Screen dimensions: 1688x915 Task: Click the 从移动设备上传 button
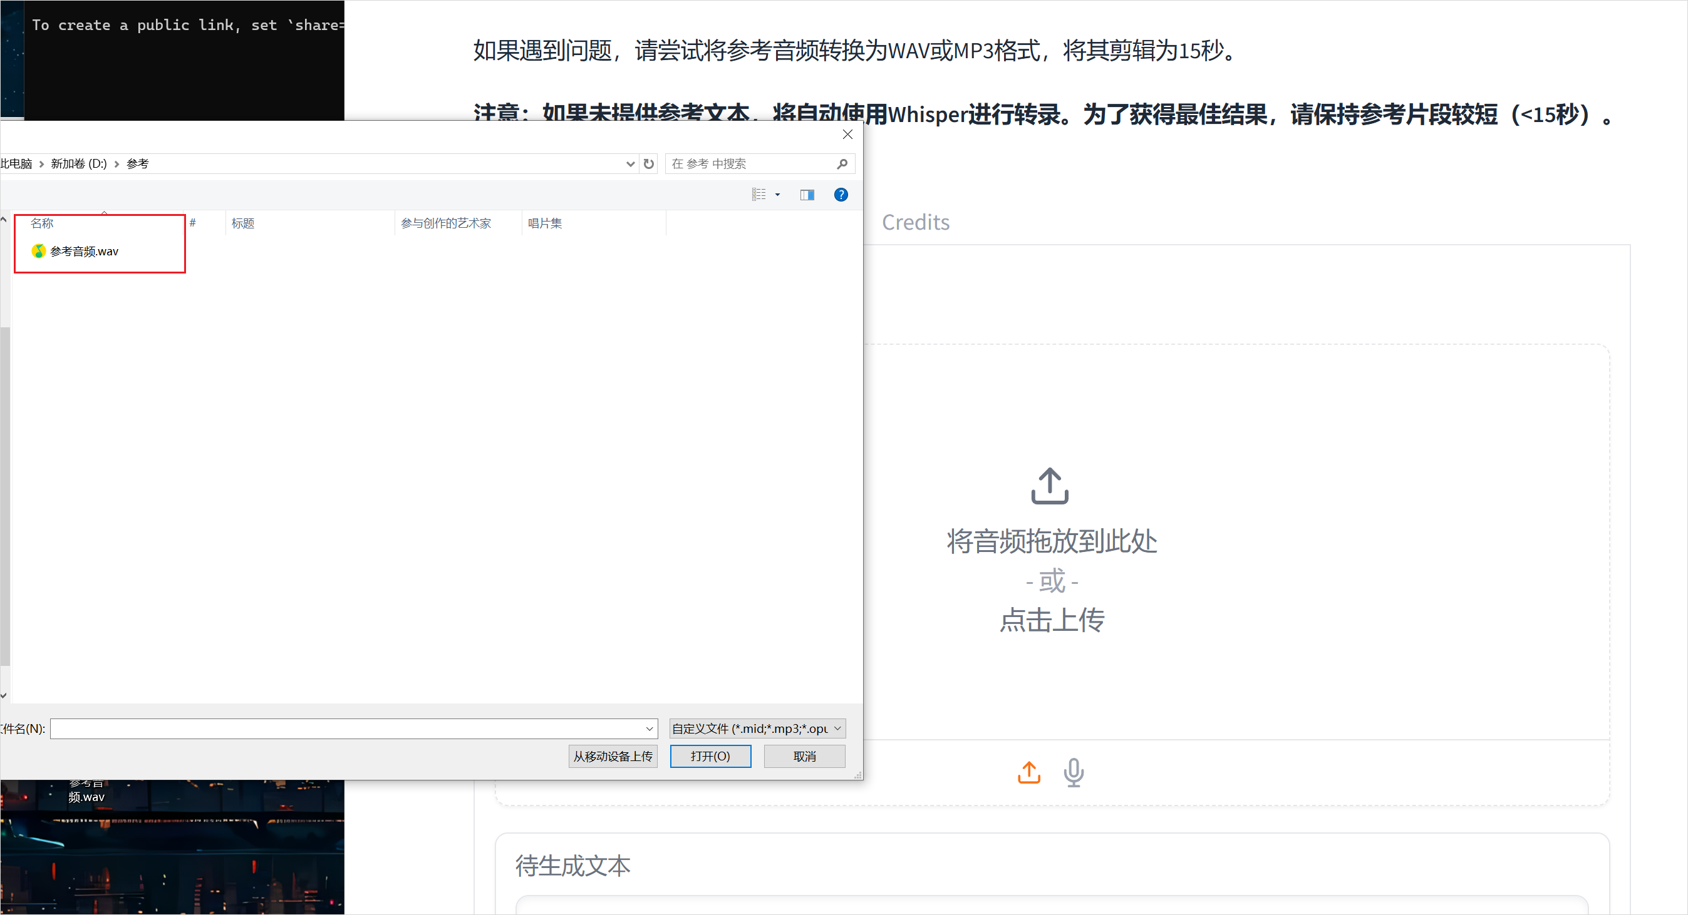coord(613,756)
